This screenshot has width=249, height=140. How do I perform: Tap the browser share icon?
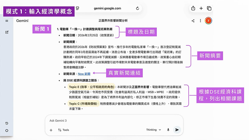(x=193, y=8)
